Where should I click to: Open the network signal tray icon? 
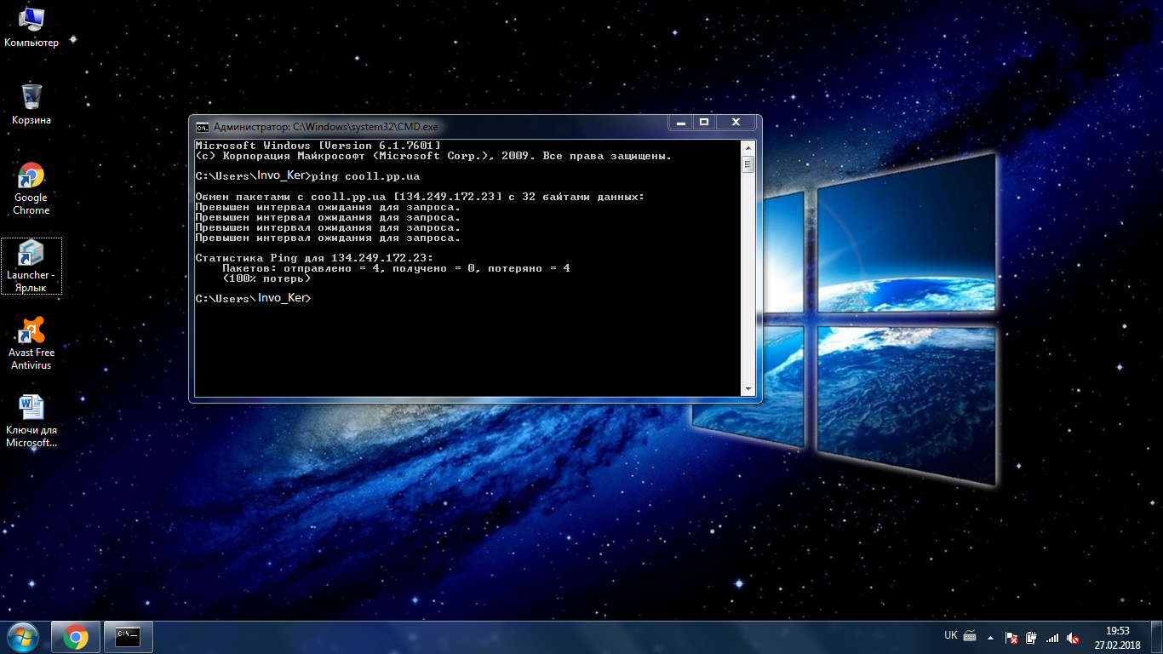pyautogui.click(x=1052, y=637)
